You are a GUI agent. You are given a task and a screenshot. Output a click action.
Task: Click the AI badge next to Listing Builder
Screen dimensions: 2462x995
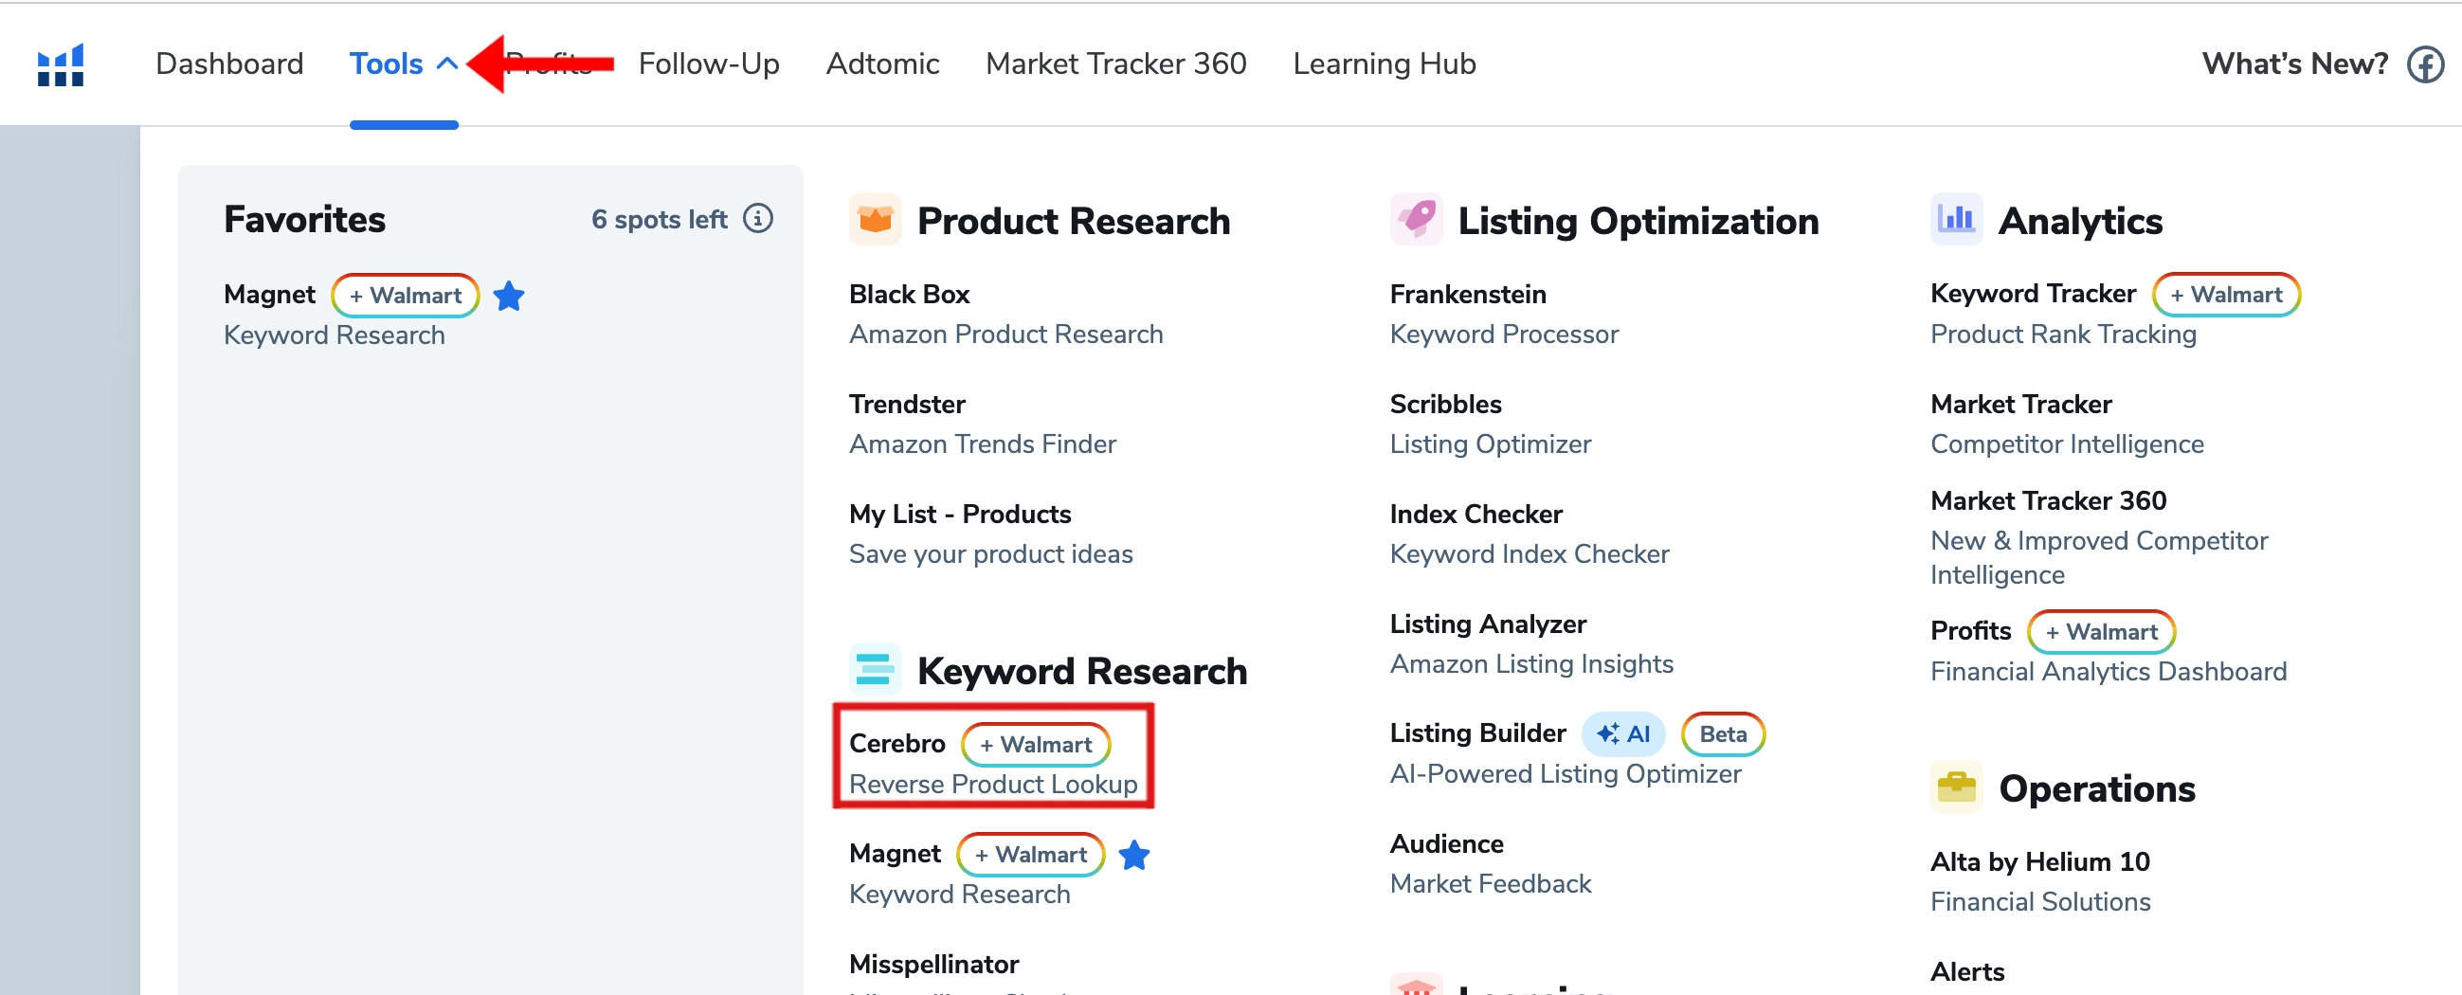[x=1623, y=734]
